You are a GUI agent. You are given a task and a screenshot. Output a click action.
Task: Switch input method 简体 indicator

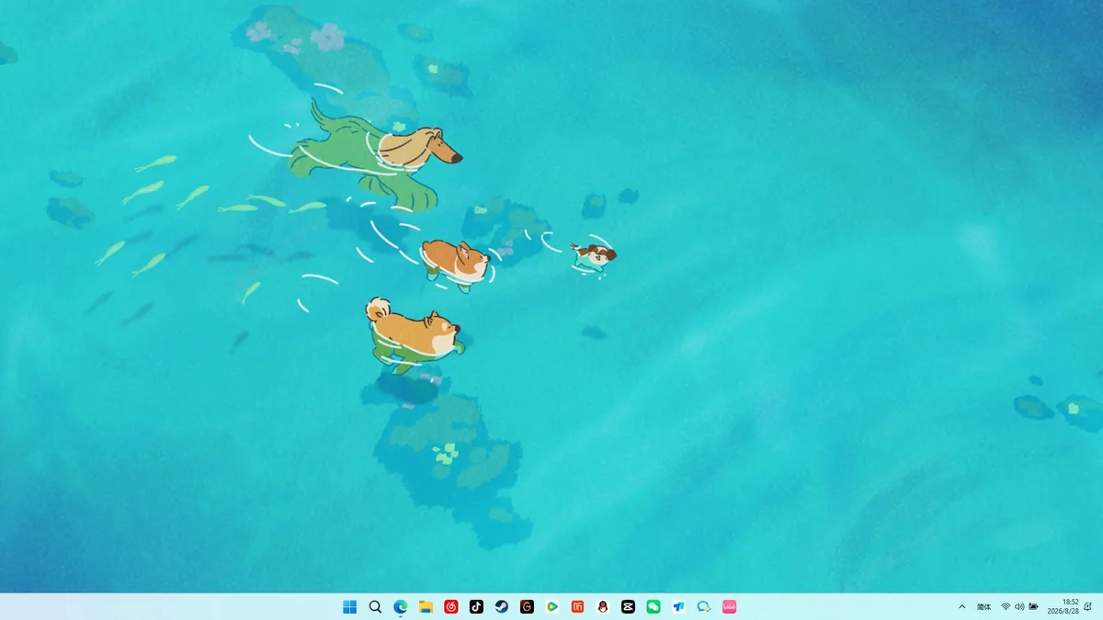984,606
